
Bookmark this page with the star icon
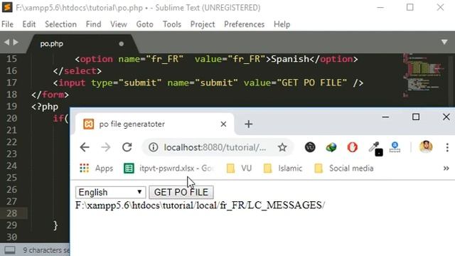(282, 147)
